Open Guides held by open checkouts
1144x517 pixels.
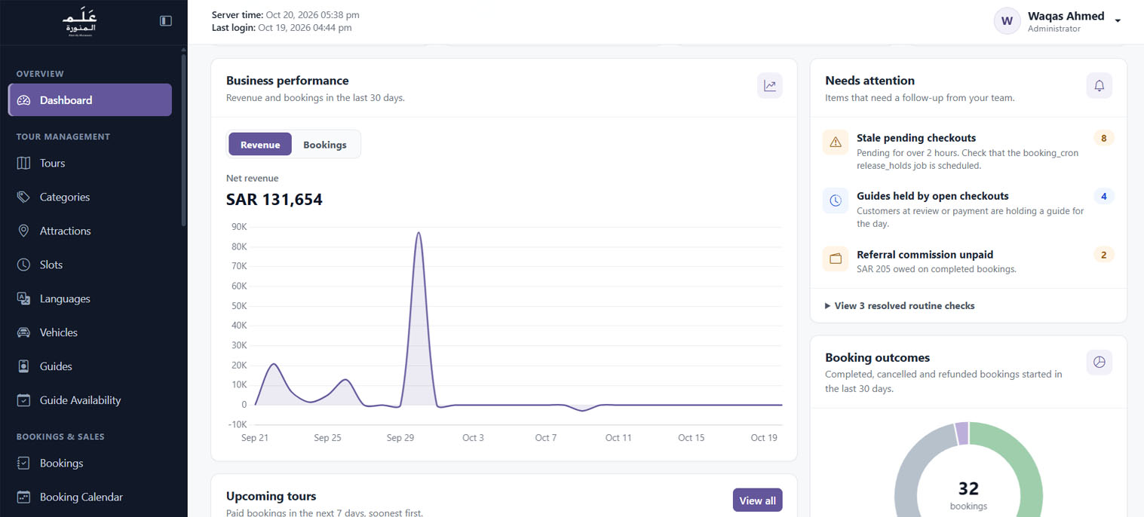(x=968, y=210)
